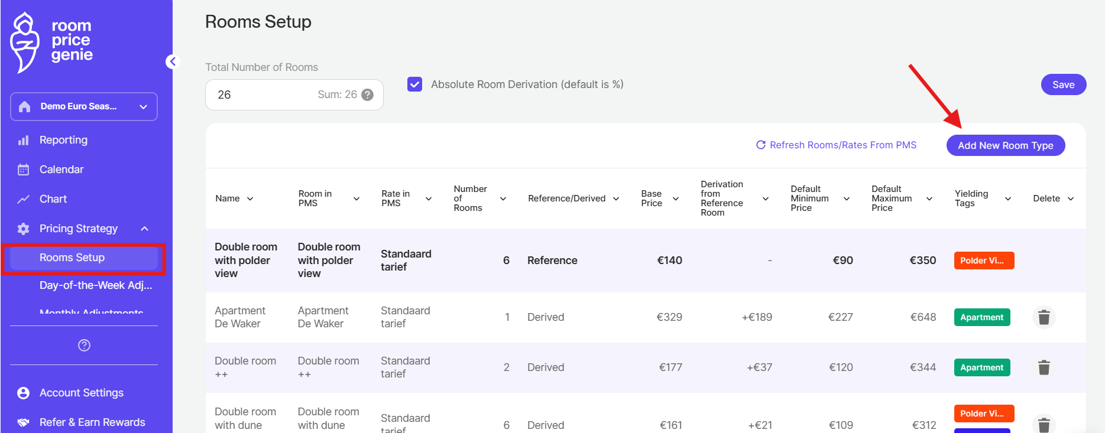
Task: Collapse the Pricing Strategy section
Action: [144, 229]
